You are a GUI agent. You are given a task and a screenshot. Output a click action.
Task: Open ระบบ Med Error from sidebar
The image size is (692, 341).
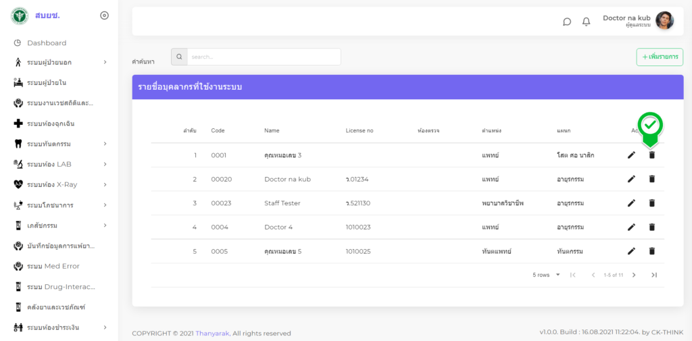pos(53,266)
